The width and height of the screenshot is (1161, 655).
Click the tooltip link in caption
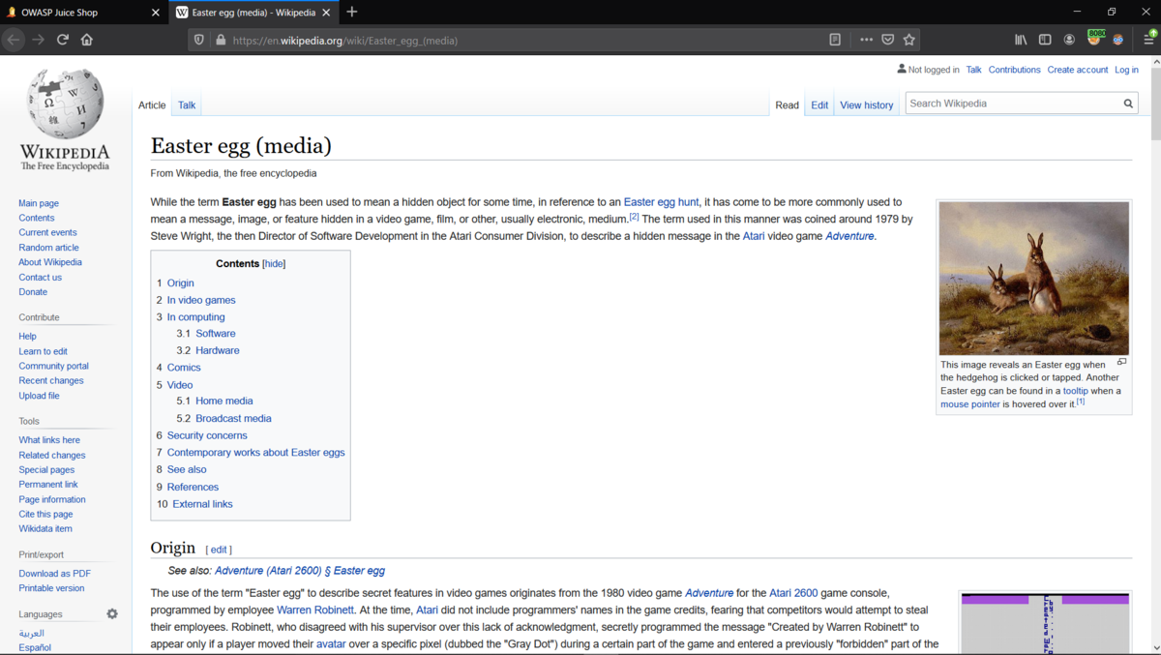(x=1076, y=391)
